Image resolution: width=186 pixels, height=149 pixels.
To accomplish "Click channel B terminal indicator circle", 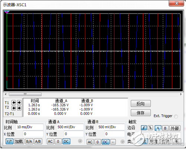I will click(x=122, y=142).
